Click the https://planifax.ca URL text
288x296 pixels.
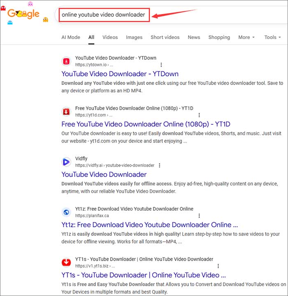point(92,216)
